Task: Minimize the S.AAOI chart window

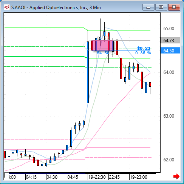Action: coord(148,7)
